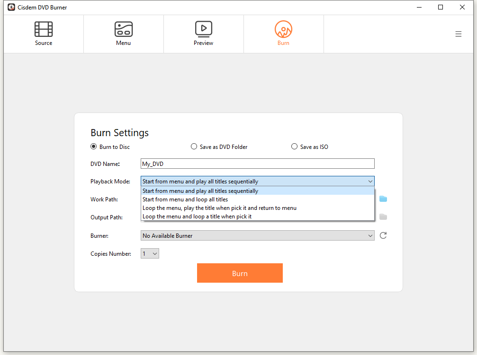Select the Save as DVD Folder option
This screenshot has height=355, width=477.
point(194,147)
